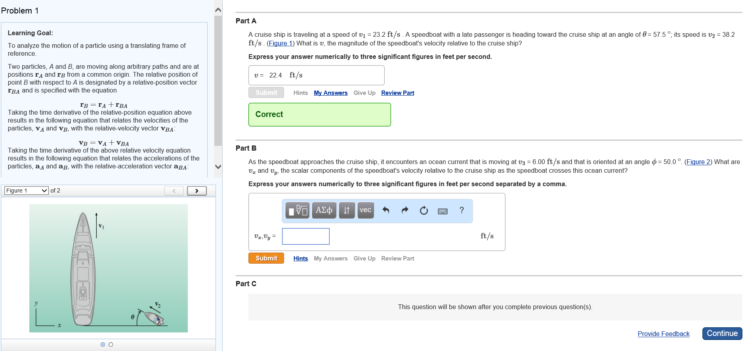Open the question mark help icon

pos(462,210)
